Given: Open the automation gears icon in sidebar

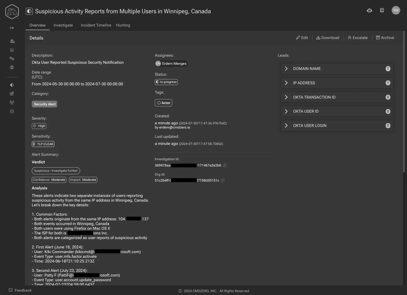Looking at the screenshot, I should click(x=12, y=59).
